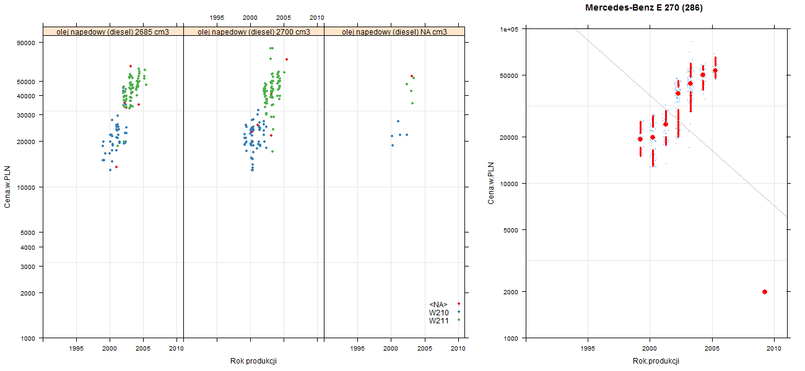Screen dimensions: 805x371
Task: Click the 2005 label on the top axis
Action: (x=284, y=18)
